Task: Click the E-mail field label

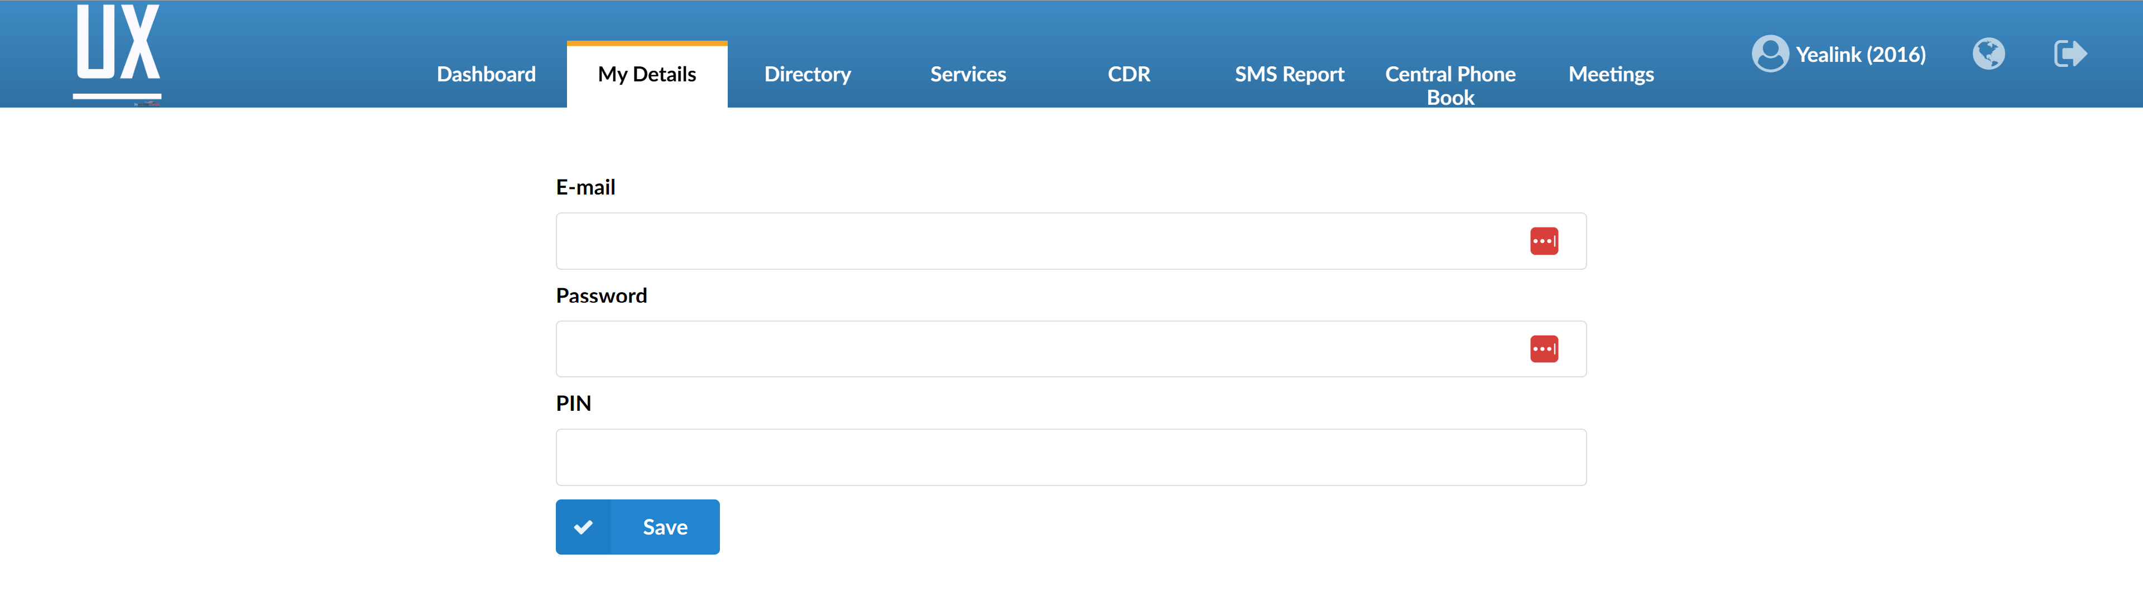Action: (585, 188)
